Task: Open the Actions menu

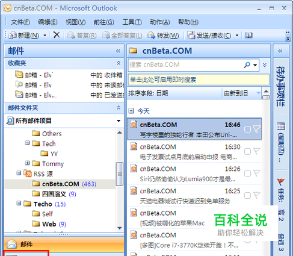Action: [159, 22]
